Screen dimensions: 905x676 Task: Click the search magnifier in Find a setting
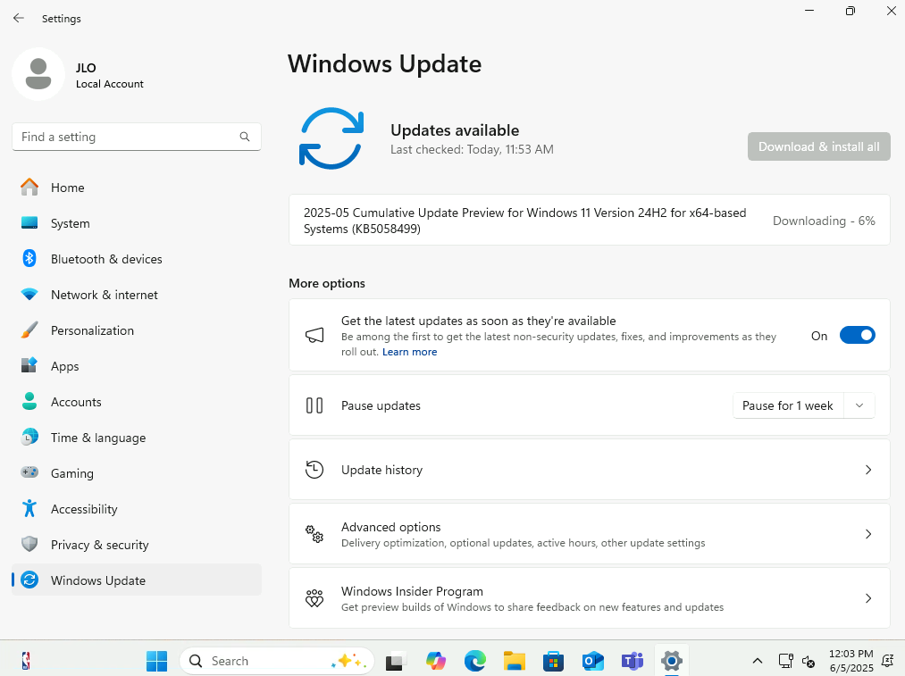(x=245, y=137)
